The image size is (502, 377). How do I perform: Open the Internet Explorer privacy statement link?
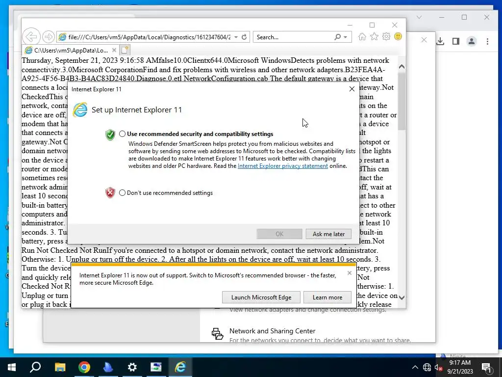click(283, 166)
